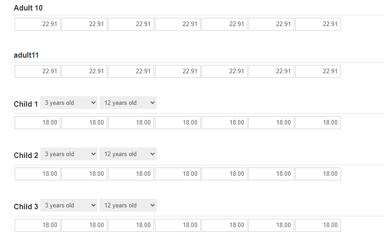Expand Child 2 '12 years old' age selector

tap(128, 154)
